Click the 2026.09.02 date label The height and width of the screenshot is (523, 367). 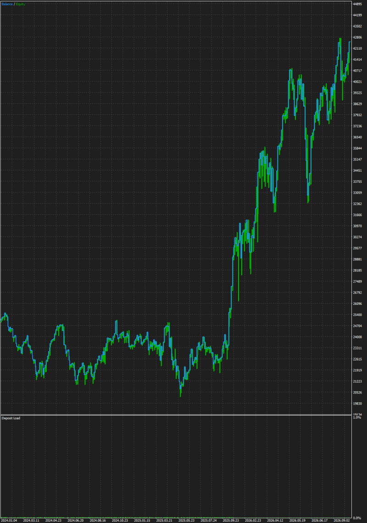pos(342,520)
